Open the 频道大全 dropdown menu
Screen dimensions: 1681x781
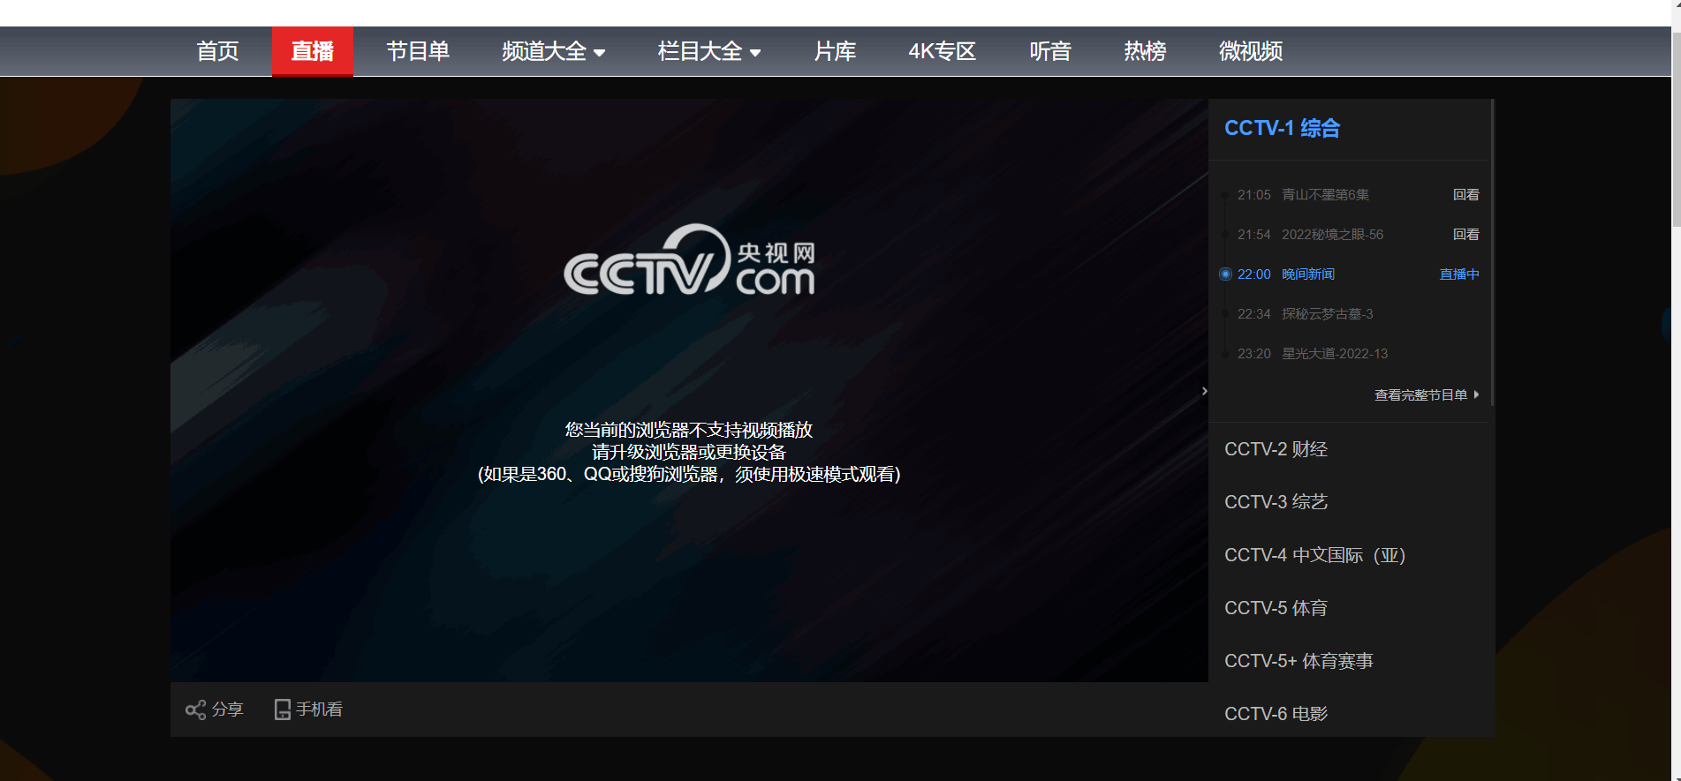pos(554,51)
